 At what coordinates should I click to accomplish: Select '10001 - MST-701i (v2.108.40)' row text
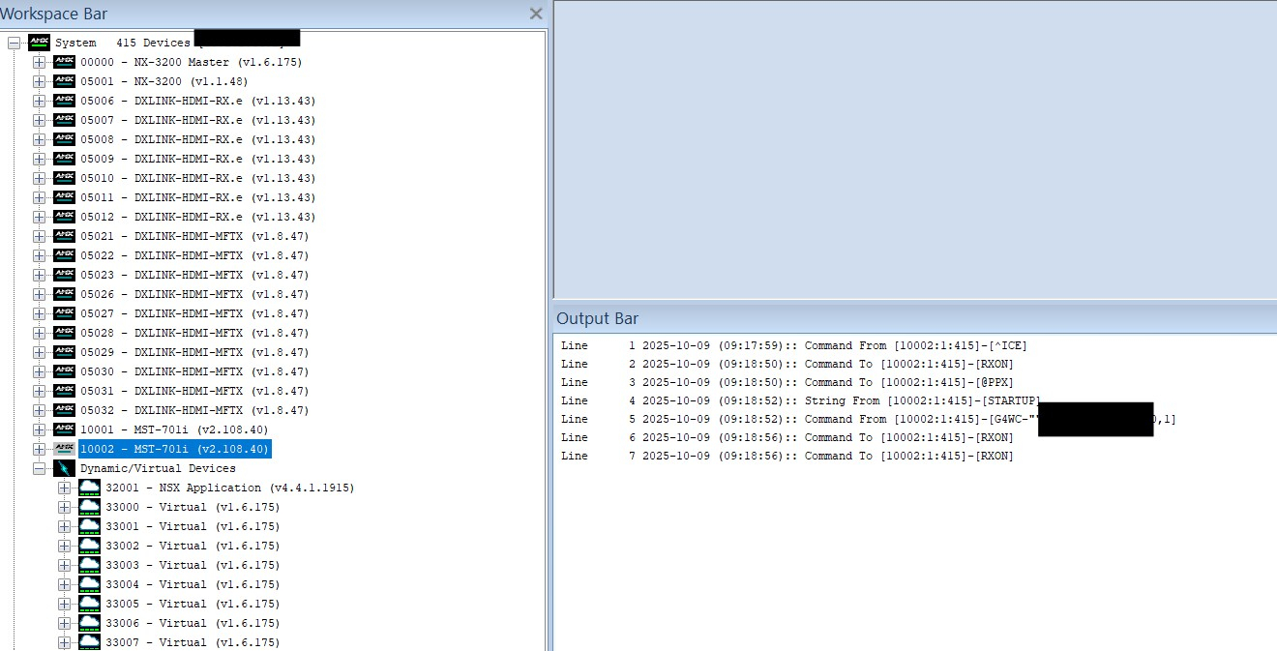tap(174, 429)
